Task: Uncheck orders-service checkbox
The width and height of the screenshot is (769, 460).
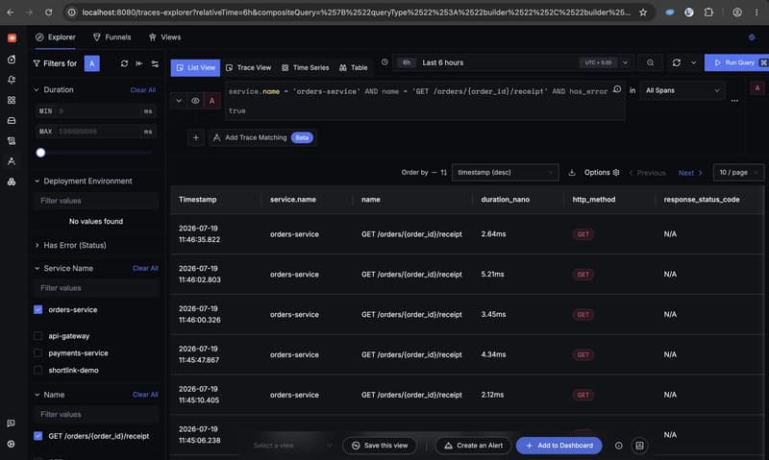Action: pyautogui.click(x=37, y=309)
